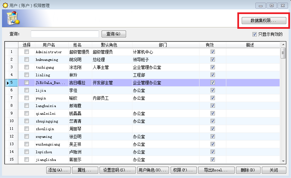Viewport: 291px width, 178px height.
Task: Uncheck the 有效 checkbox for hukuangming
Action: [213, 60]
